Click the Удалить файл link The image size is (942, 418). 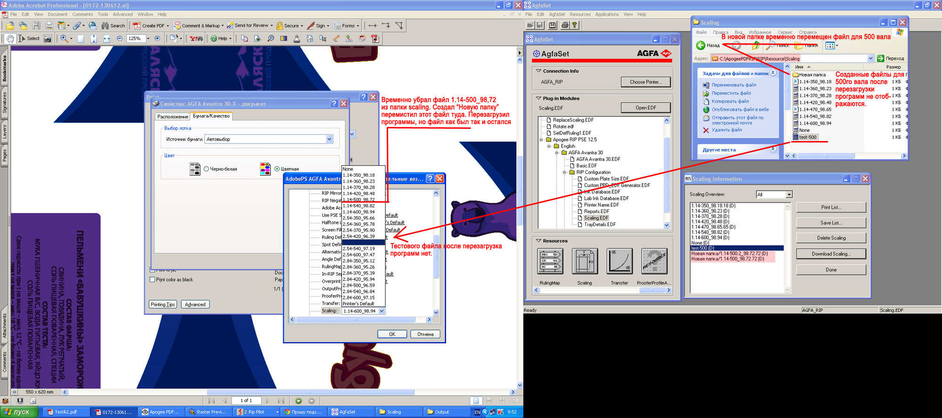(726, 130)
